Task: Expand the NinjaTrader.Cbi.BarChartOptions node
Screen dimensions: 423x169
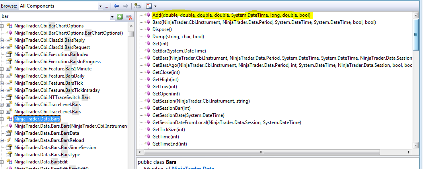Action: coord(2,26)
